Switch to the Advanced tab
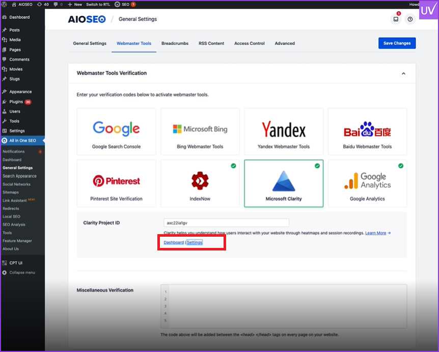 (x=285, y=43)
